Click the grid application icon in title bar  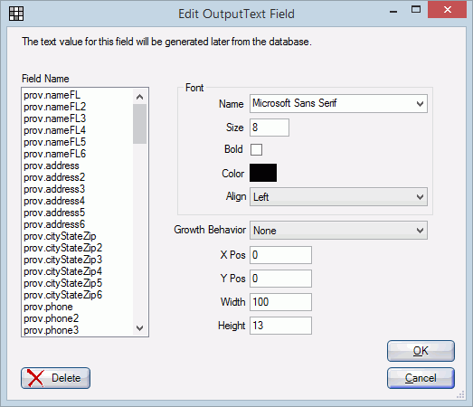[16, 14]
